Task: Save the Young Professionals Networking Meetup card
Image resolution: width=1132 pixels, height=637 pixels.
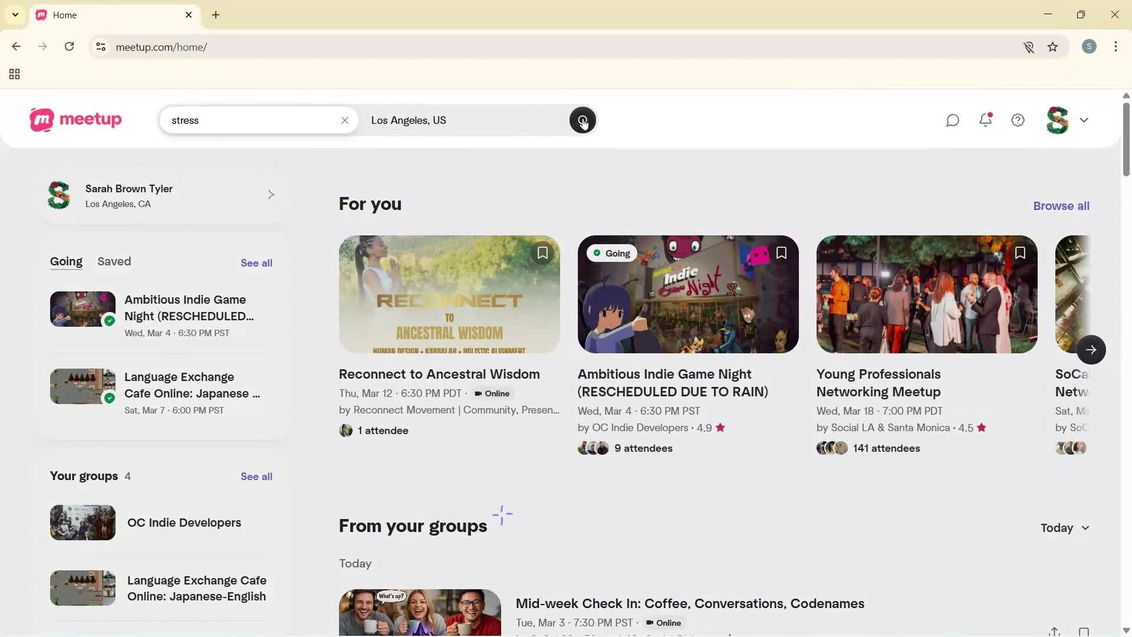Action: click(1020, 252)
